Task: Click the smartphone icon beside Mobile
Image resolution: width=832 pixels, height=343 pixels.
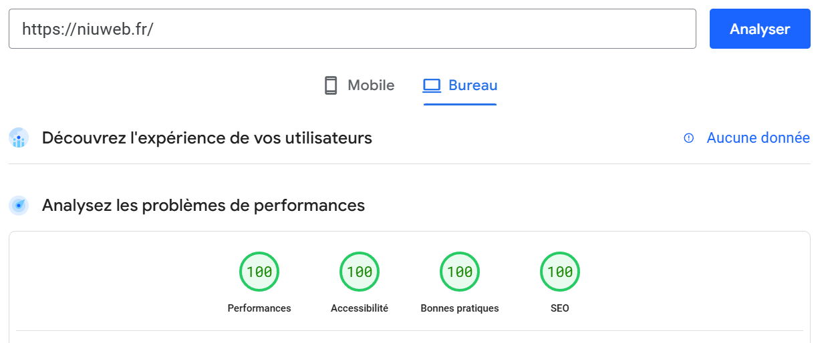Action: (x=331, y=85)
